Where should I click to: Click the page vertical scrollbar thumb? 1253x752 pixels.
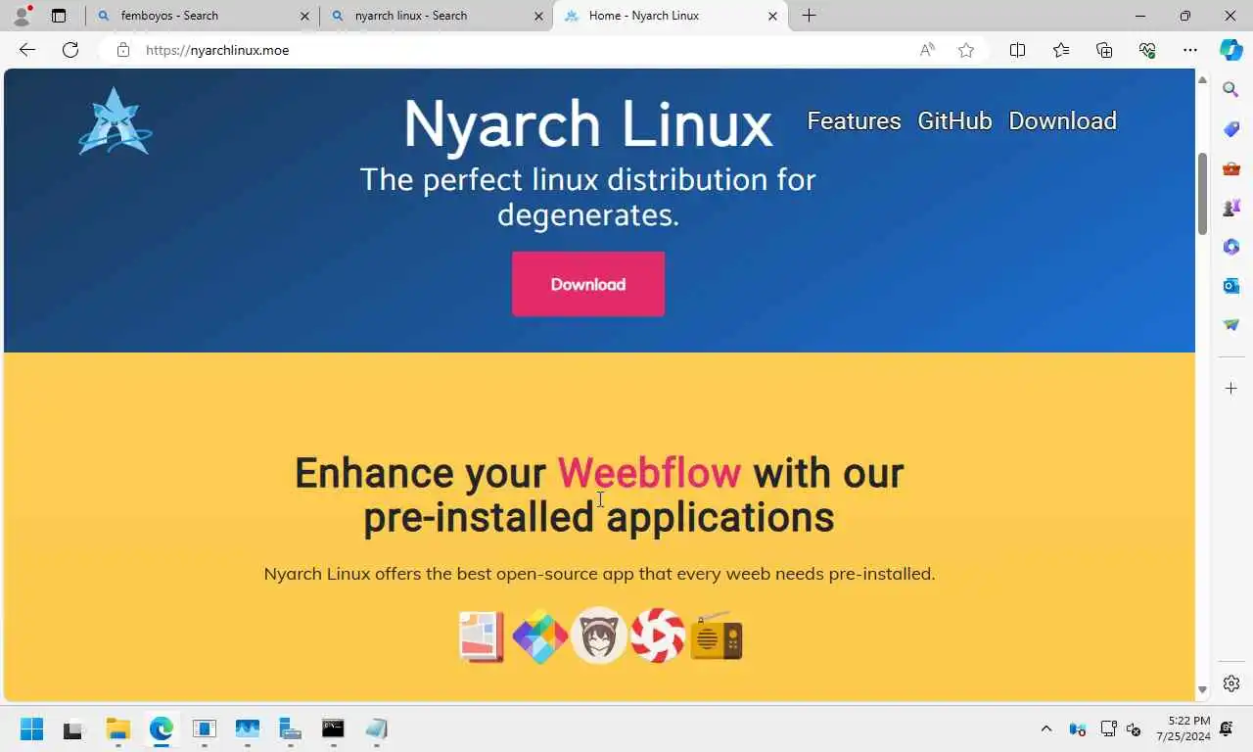tap(1202, 194)
